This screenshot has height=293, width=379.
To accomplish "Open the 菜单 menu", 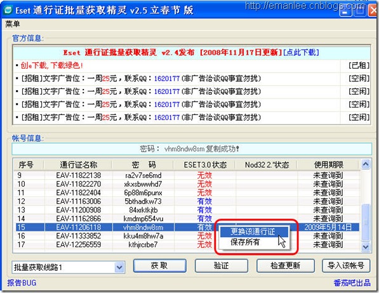I will point(13,24).
